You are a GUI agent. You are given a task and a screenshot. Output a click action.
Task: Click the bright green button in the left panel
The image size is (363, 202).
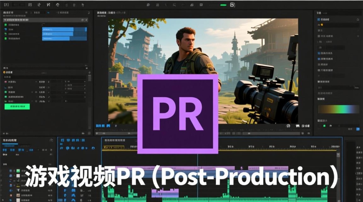[17, 107]
